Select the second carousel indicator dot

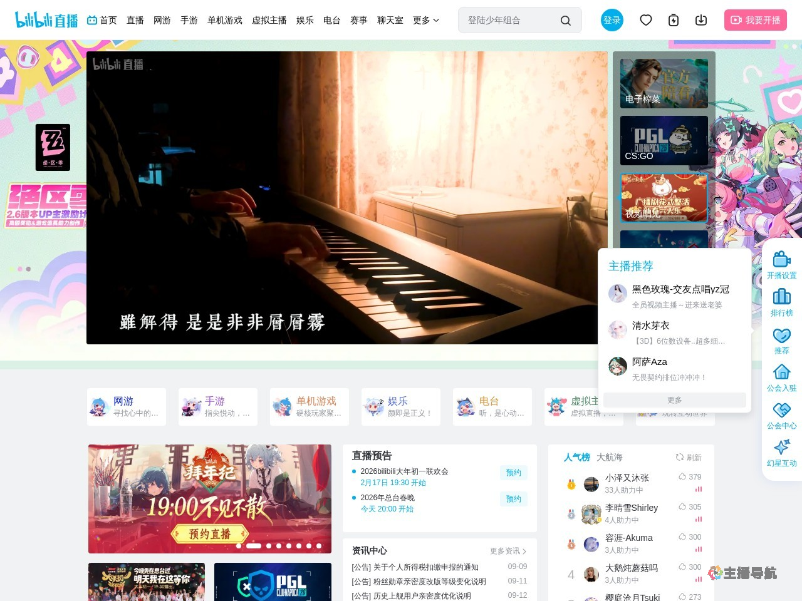(254, 546)
